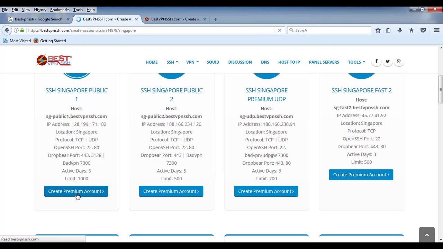Click the browser back arrow button
This screenshot has height=249, width=443.
(x=7, y=30)
